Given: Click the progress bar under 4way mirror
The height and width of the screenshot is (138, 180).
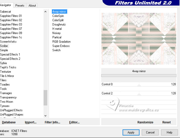Looking at the screenshot, I should click(139, 75).
